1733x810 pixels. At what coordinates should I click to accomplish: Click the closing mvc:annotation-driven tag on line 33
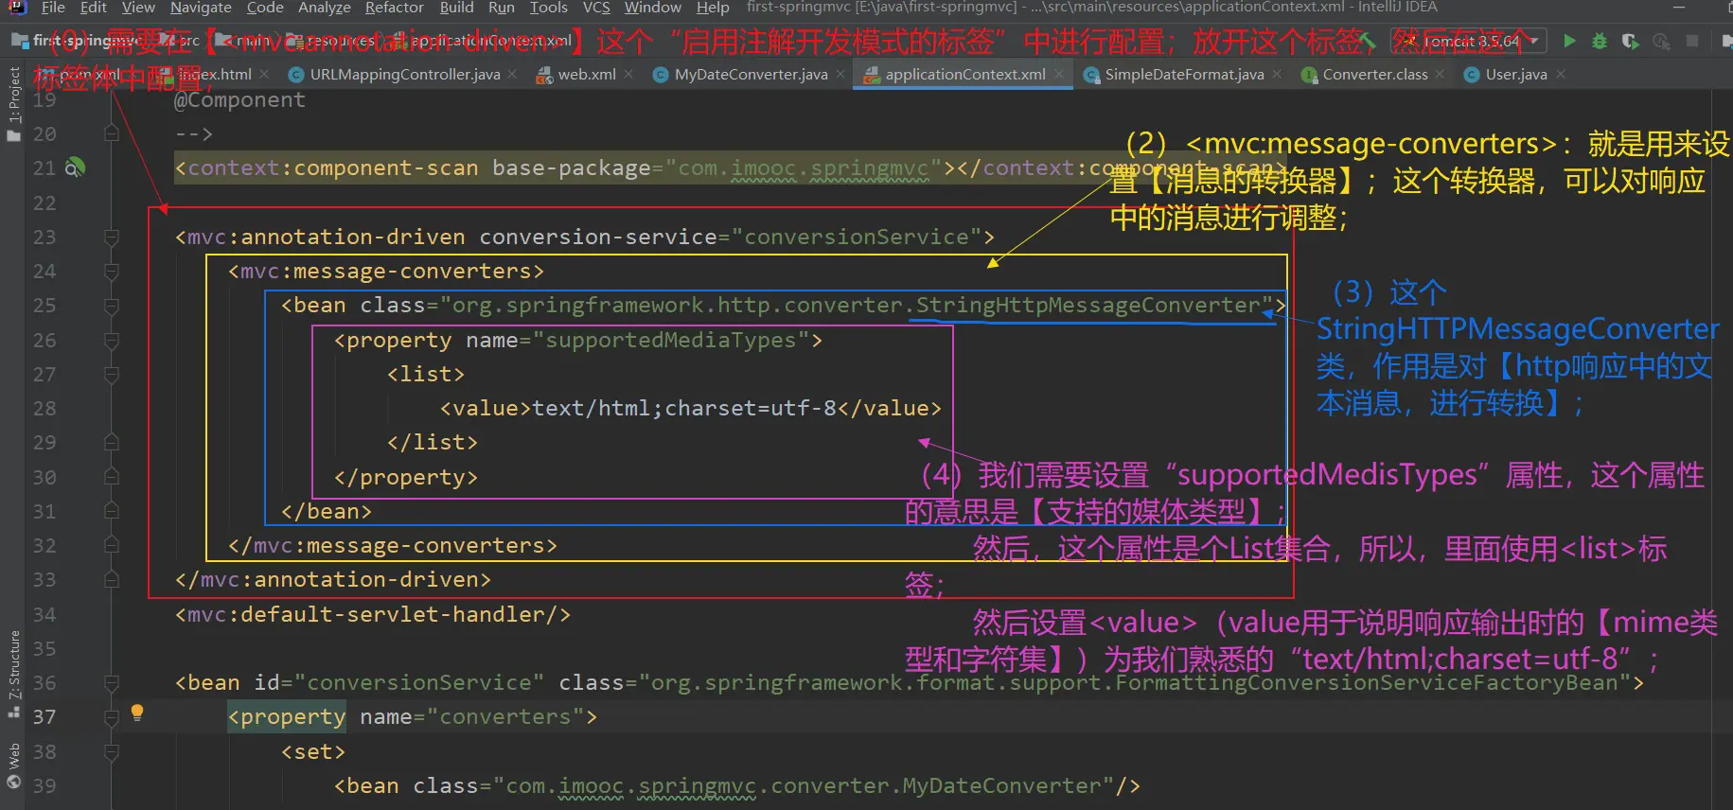[x=333, y=580]
